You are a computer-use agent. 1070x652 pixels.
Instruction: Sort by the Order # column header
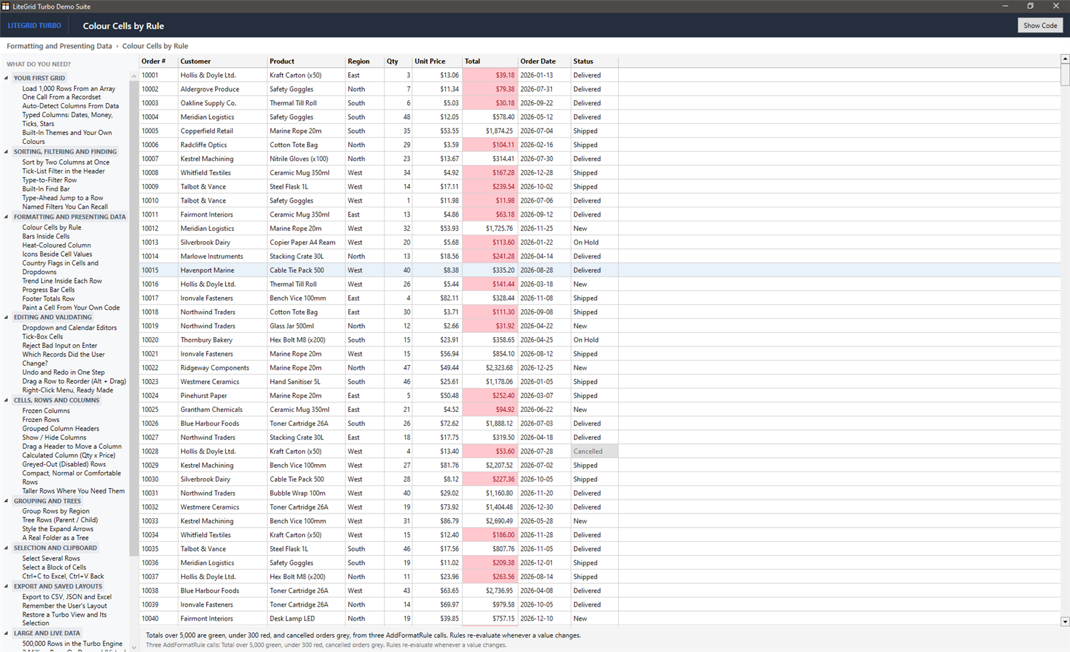pos(158,61)
